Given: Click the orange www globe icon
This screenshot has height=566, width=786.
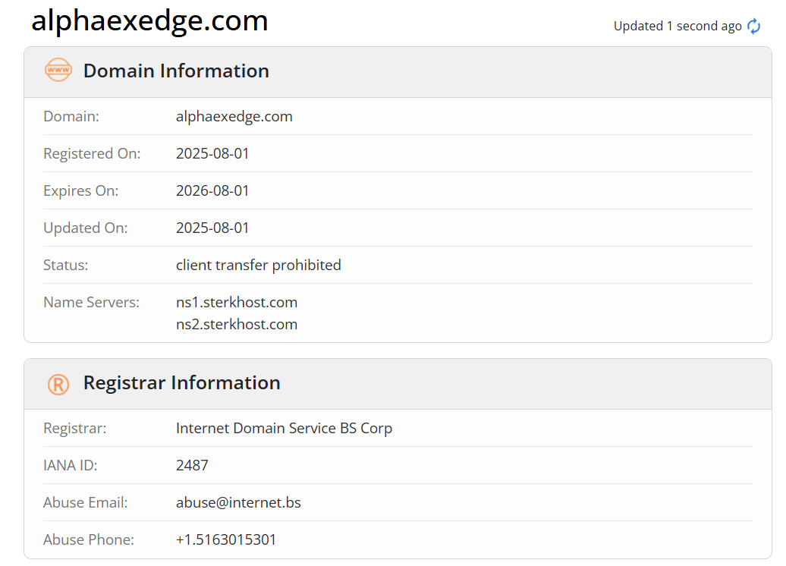Looking at the screenshot, I should 58,70.
